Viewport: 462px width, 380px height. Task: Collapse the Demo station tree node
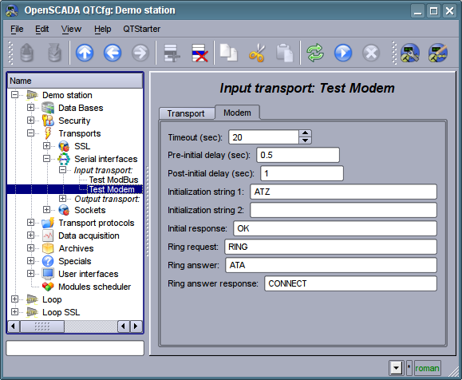point(14,95)
